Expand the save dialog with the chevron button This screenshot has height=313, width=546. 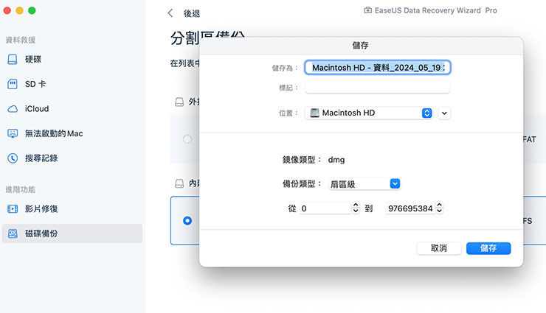(444, 113)
